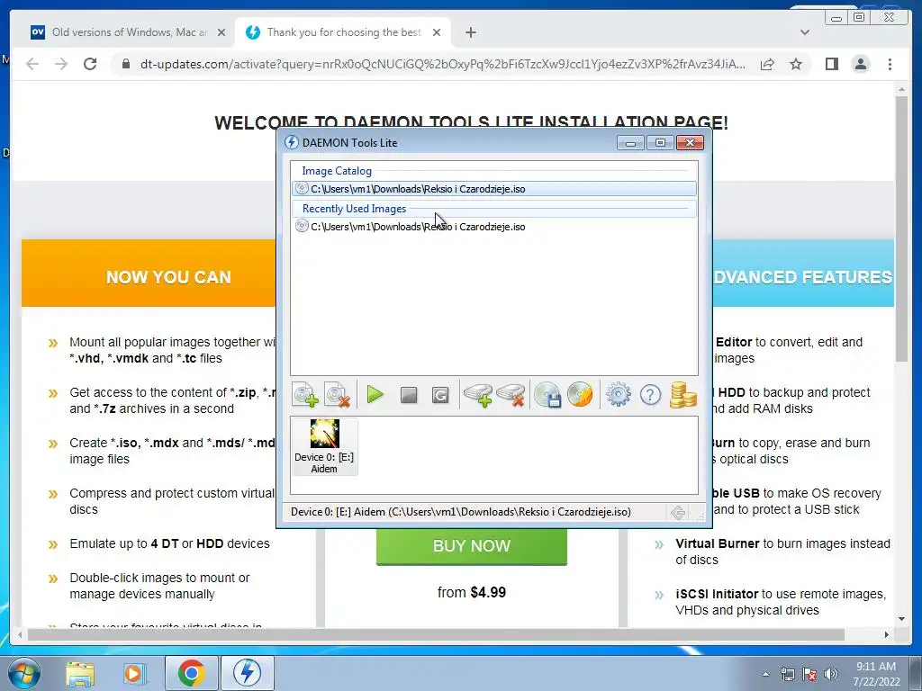Click the vertical scrollbar of the webpage
The height and width of the screenshot is (691, 922).
click(901, 229)
